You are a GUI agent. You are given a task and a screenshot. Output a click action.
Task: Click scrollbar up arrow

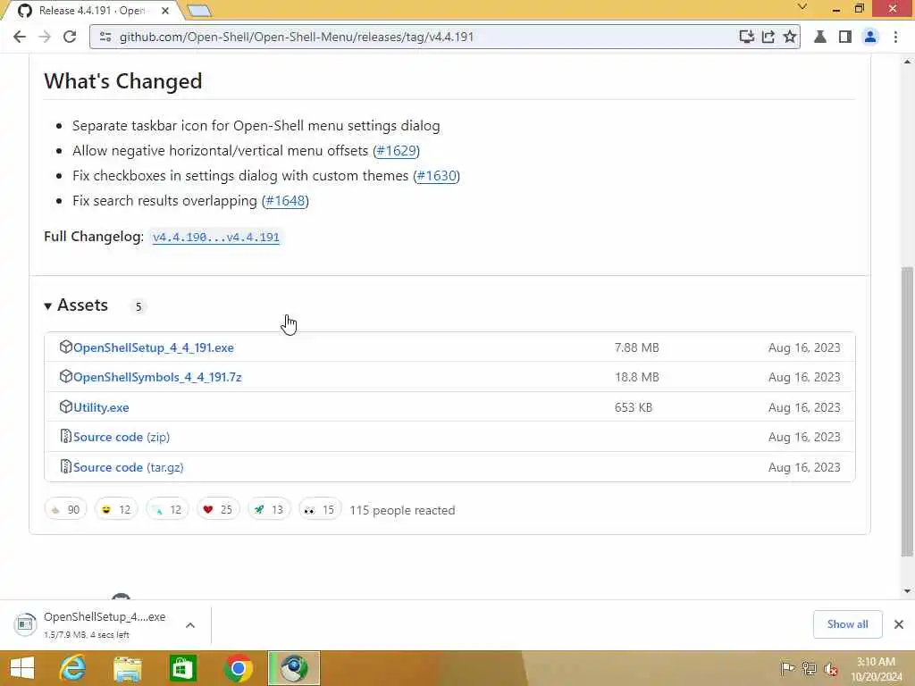[907, 62]
